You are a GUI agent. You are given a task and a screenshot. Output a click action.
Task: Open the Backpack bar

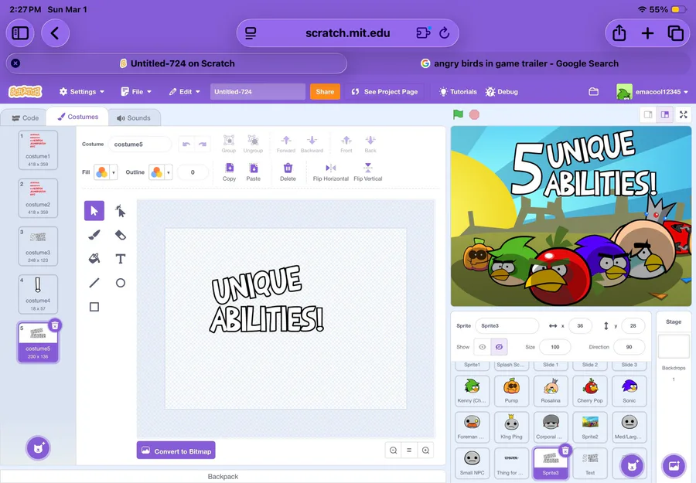(223, 476)
